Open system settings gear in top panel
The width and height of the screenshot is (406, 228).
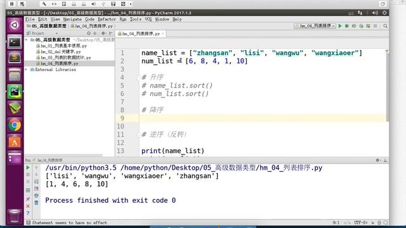point(384,13)
